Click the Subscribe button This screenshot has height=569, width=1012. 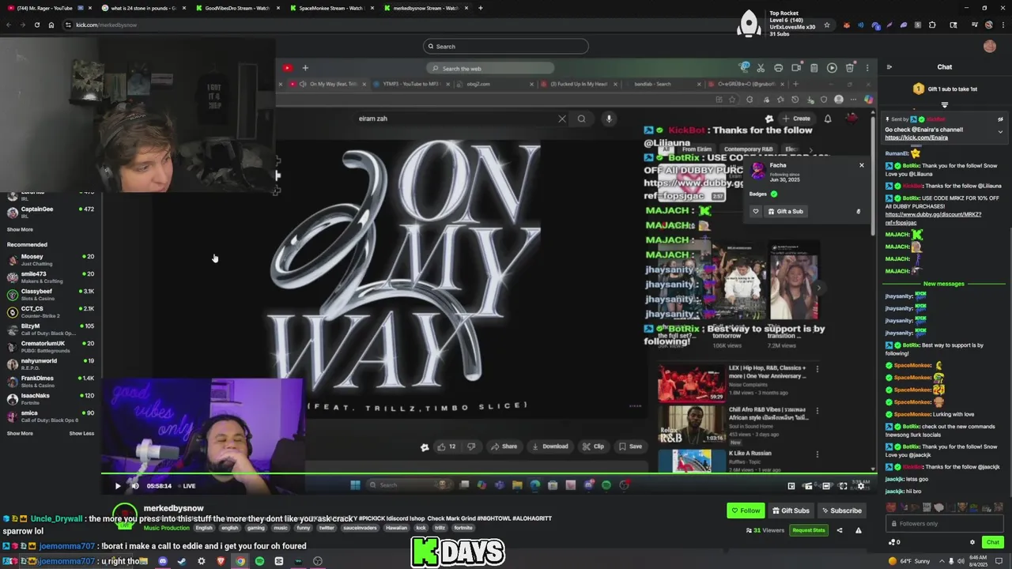pyautogui.click(x=840, y=511)
